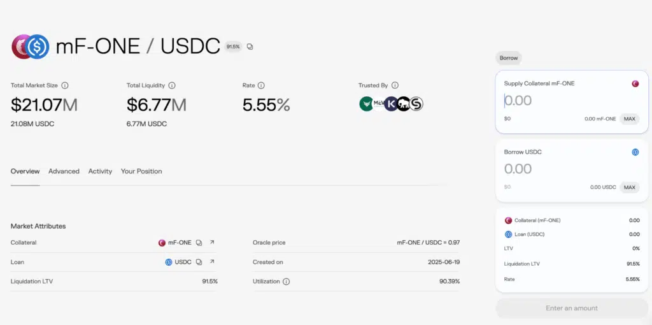Copy market ID icon beside 91.5% badge
Image resolution: width=652 pixels, height=325 pixels.
pyautogui.click(x=250, y=47)
